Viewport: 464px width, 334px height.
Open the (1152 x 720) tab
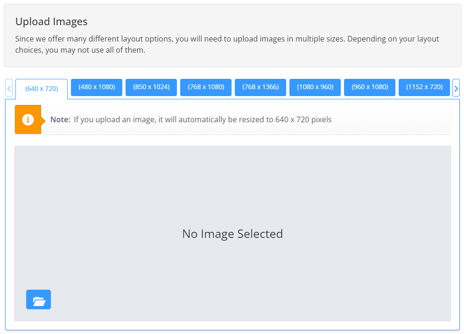[x=424, y=87]
